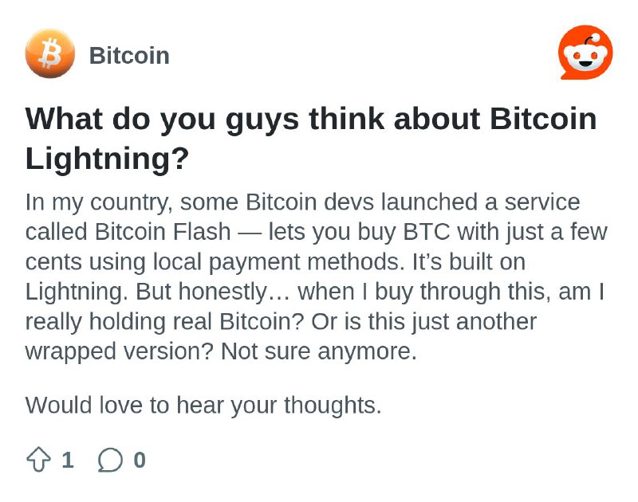Viewport: 638px width, 502px height.
Task: Open comments via the speech bubble icon
Action: (x=110, y=460)
